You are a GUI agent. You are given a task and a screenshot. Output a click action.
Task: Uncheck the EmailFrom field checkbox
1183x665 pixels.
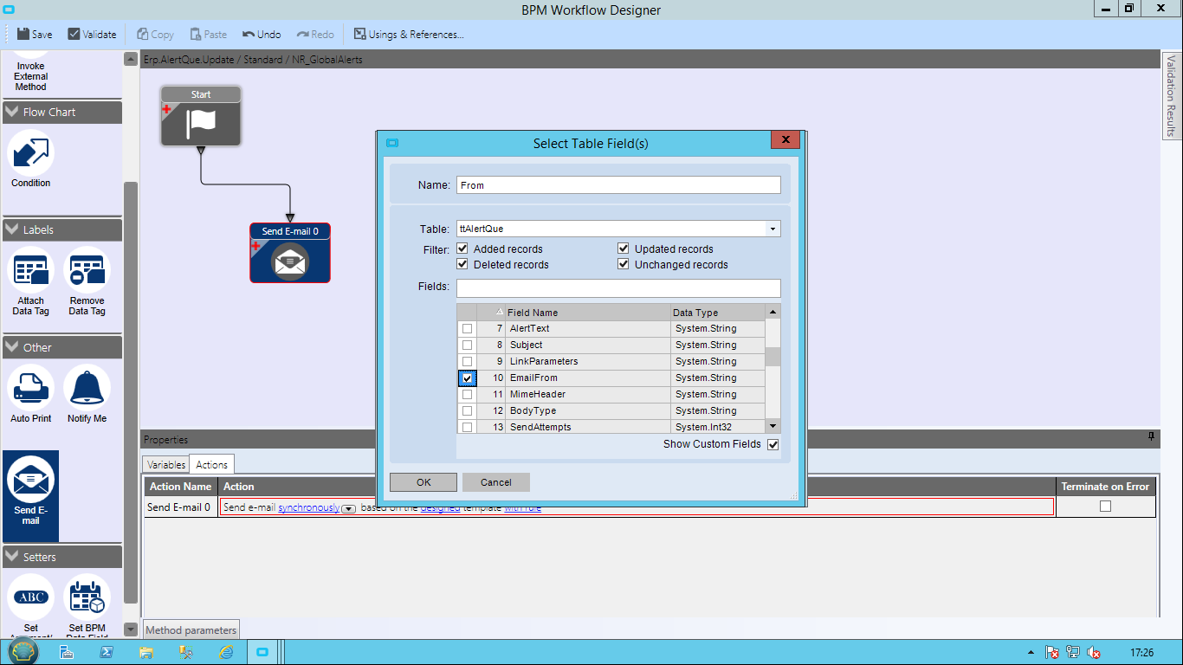tap(468, 378)
